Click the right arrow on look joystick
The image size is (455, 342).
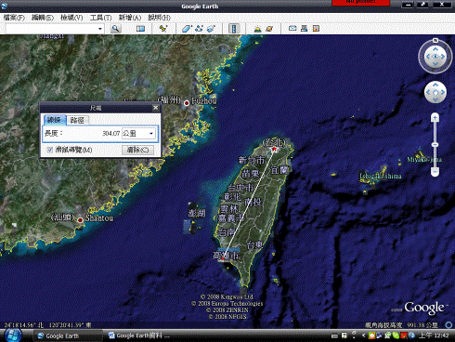point(443,57)
